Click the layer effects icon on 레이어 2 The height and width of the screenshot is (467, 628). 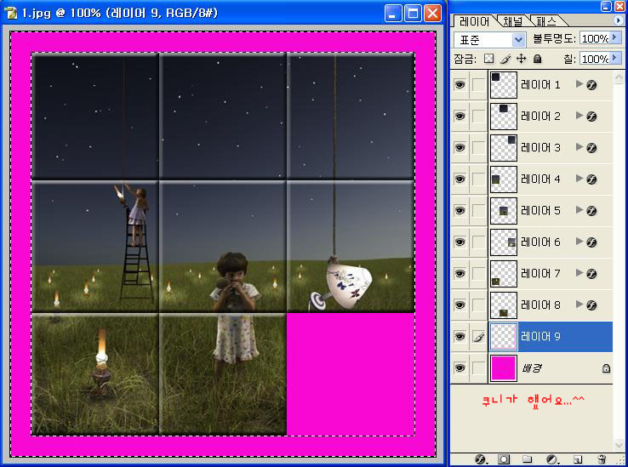point(591,117)
